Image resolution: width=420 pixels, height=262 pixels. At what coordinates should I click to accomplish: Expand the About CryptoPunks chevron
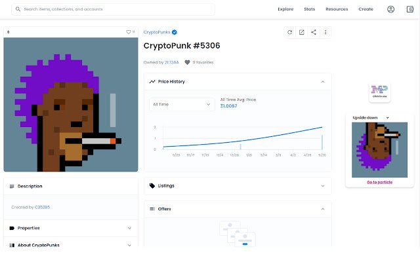tap(129, 245)
